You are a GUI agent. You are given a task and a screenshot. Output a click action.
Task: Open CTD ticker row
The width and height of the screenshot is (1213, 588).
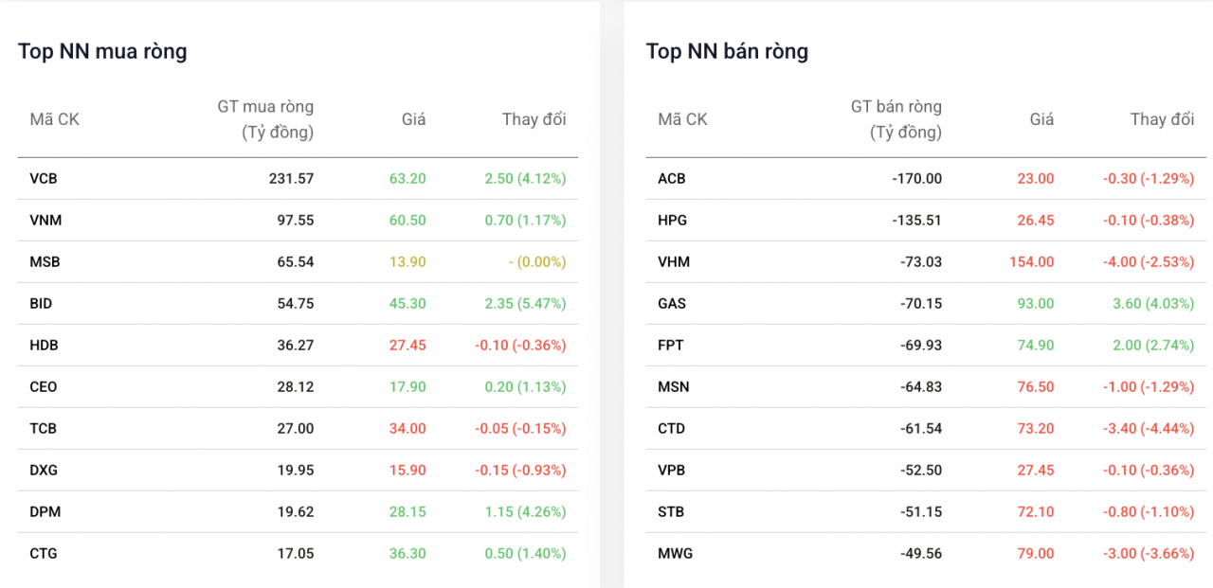pyautogui.click(x=672, y=428)
